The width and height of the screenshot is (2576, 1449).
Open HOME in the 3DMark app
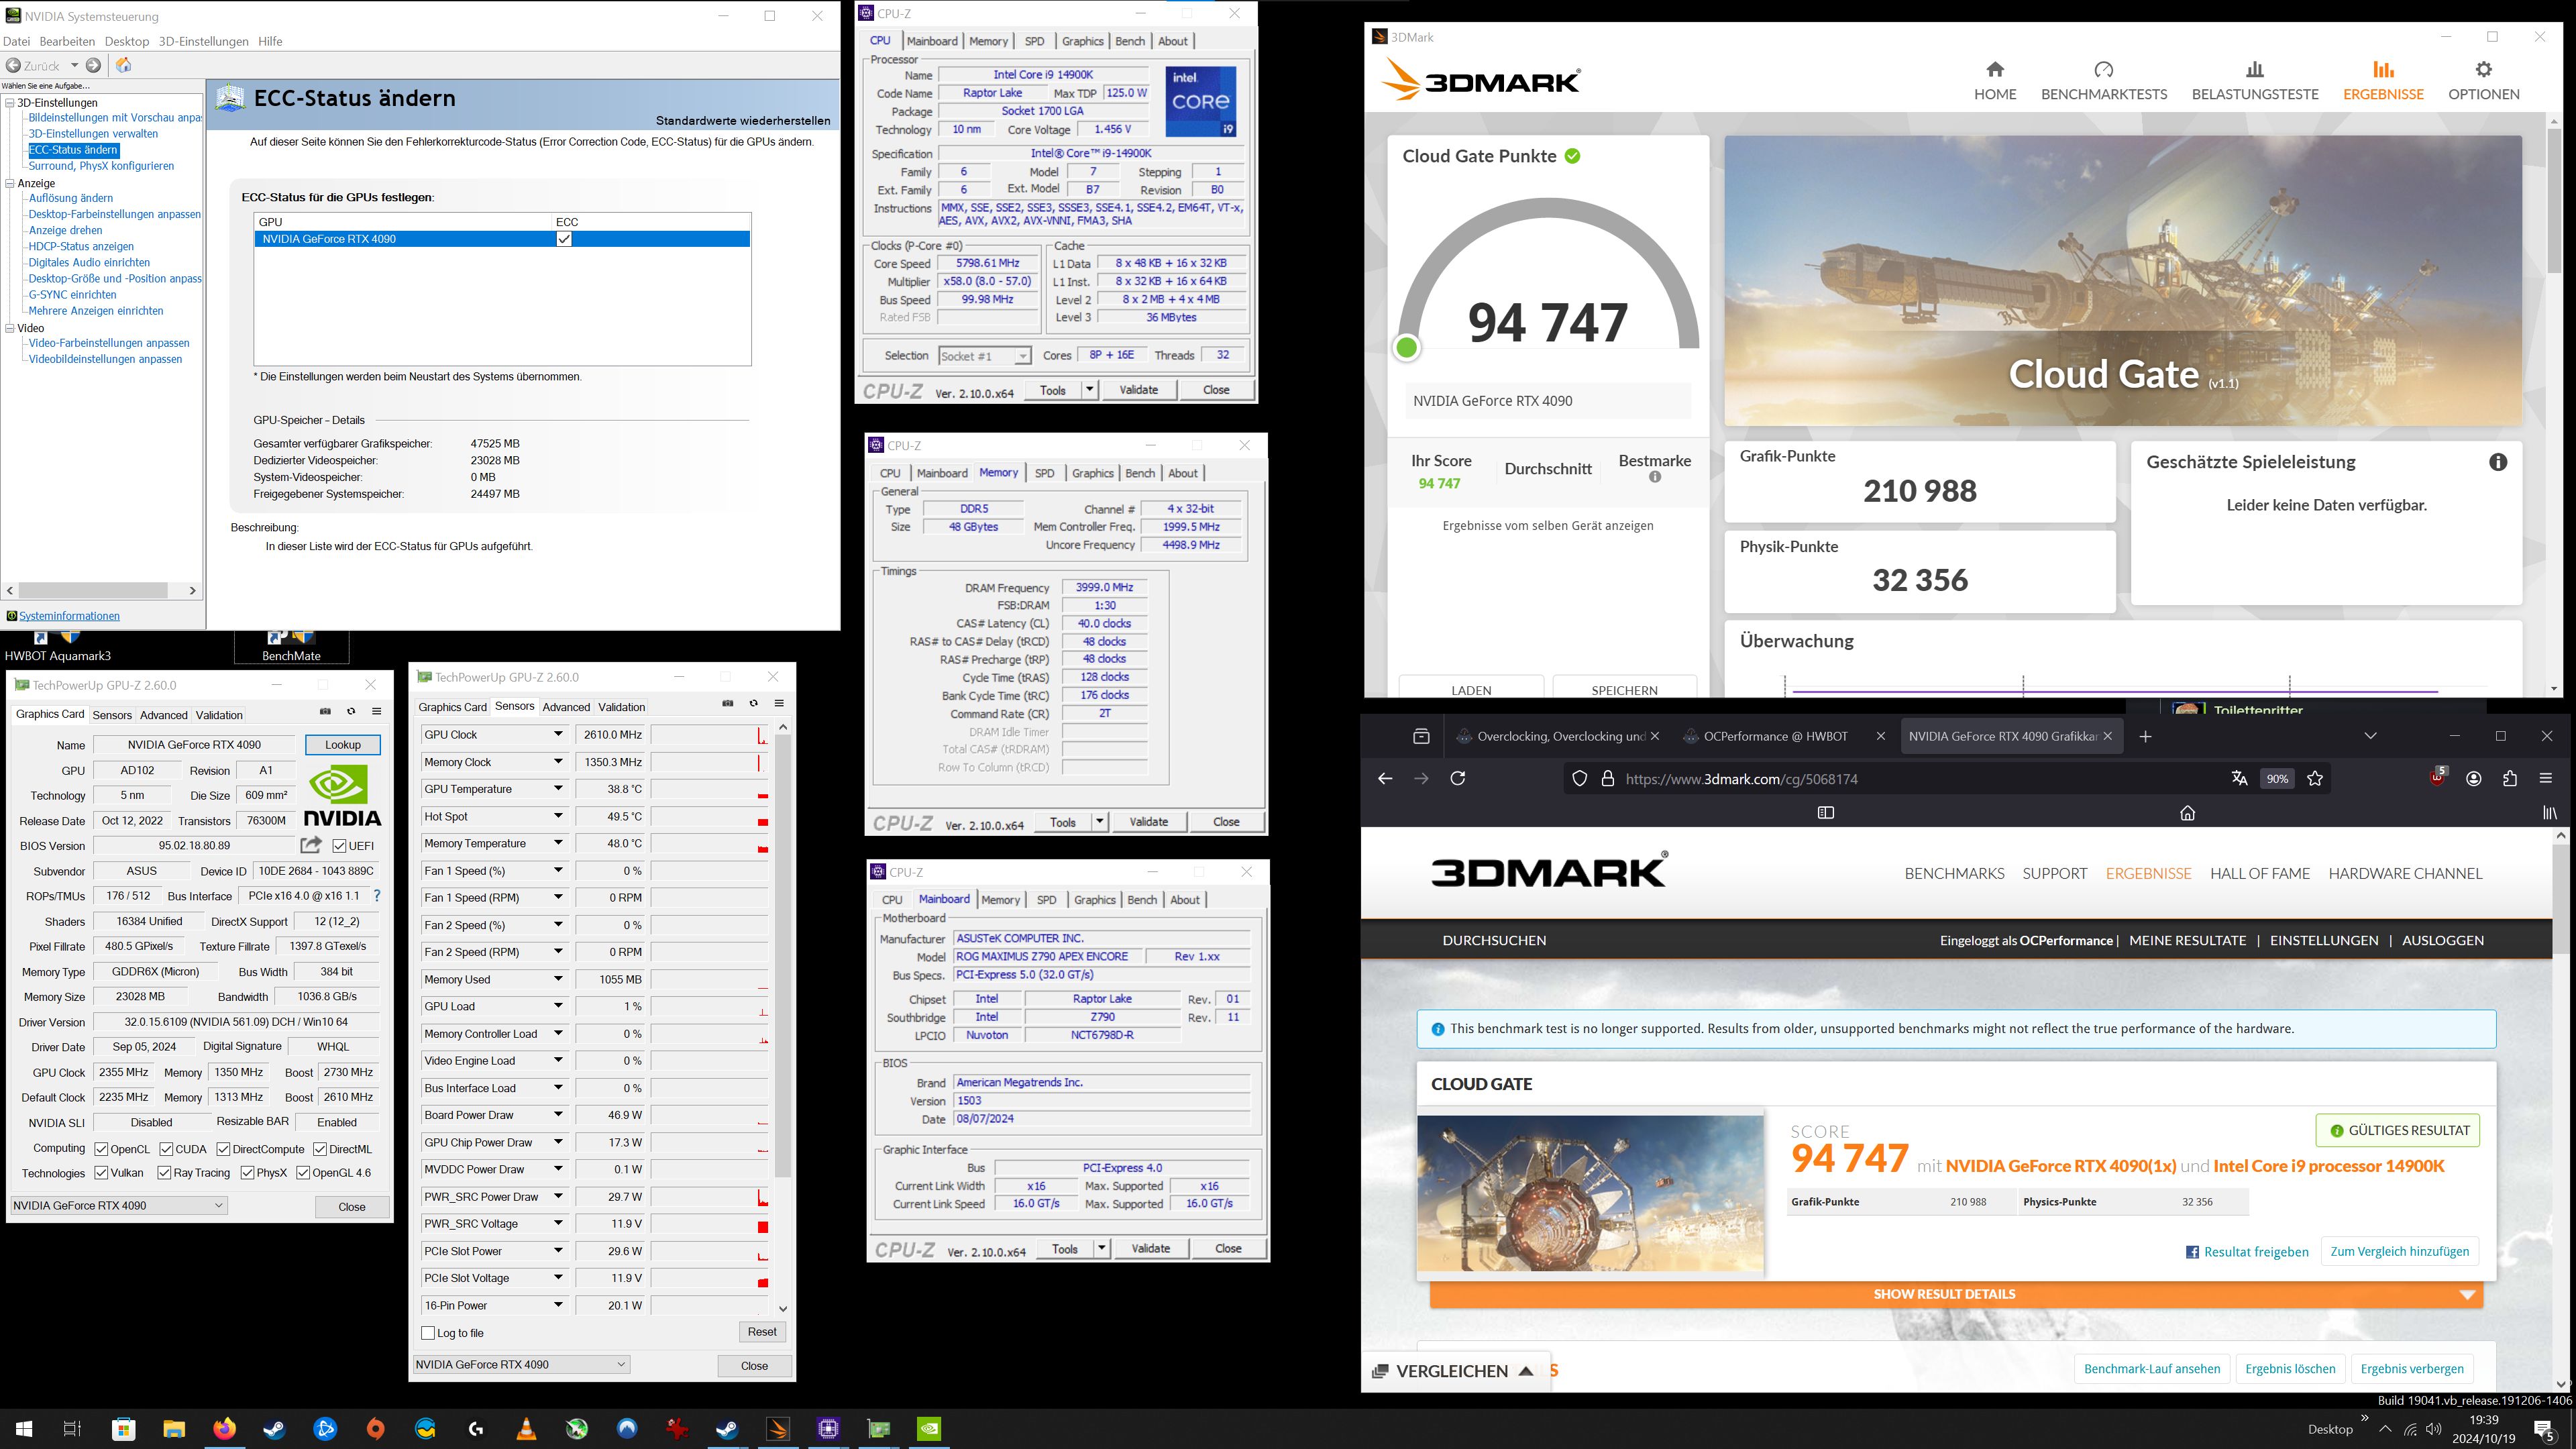1994,80
